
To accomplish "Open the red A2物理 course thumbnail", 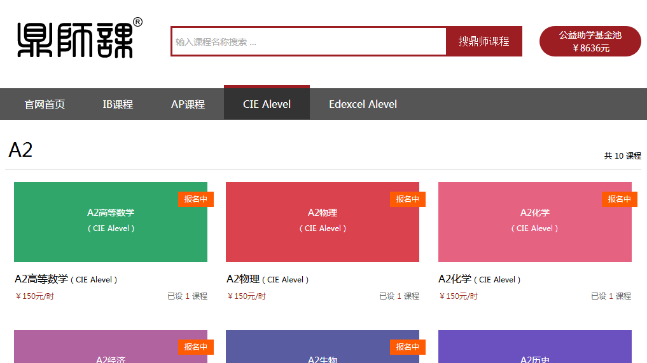I will [323, 222].
